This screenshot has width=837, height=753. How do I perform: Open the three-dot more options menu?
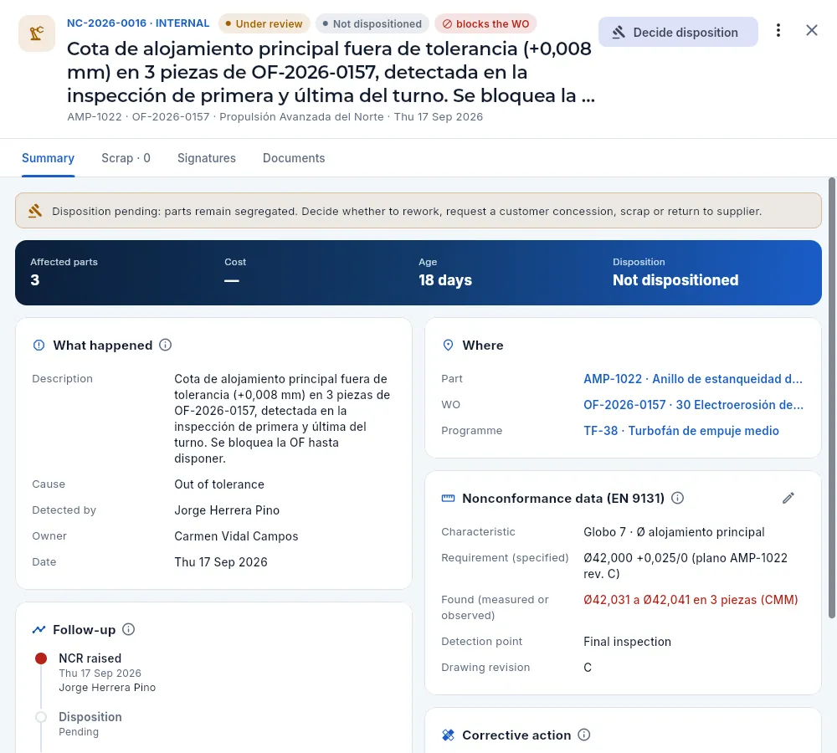pos(778,30)
